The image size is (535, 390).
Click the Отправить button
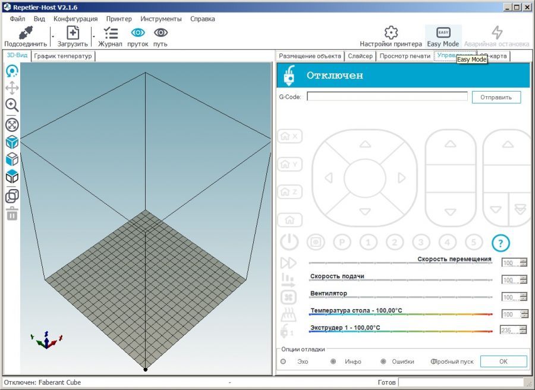pyautogui.click(x=495, y=96)
